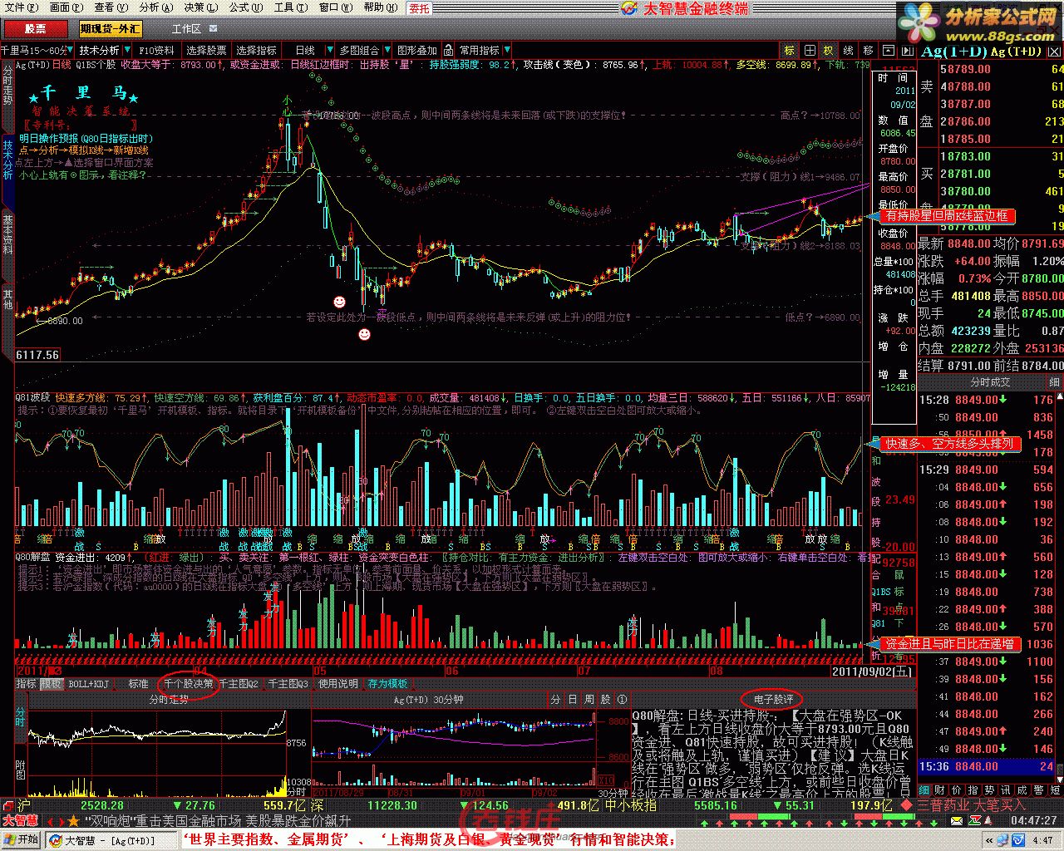
Task: Click the panel window toolbar icon
Action: 888,51
